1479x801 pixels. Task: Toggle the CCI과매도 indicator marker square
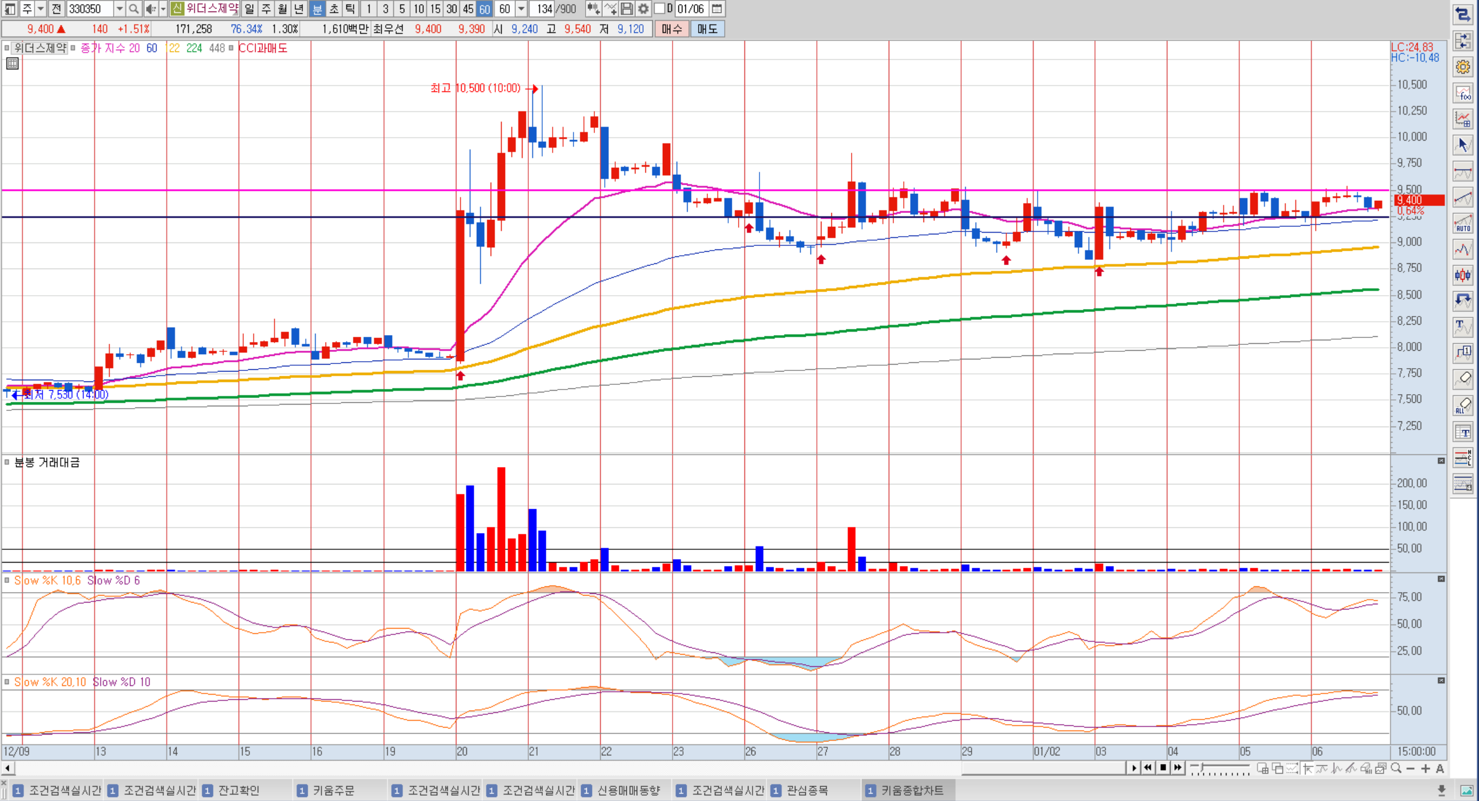232,48
